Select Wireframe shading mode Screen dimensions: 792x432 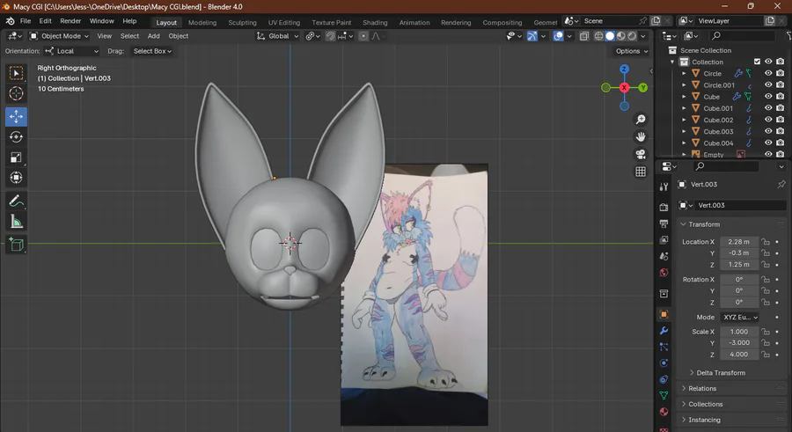(599, 36)
